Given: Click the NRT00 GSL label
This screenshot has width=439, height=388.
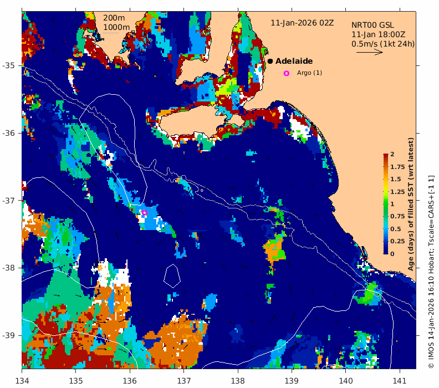Looking at the screenshot, I should [x=372, y=25].
